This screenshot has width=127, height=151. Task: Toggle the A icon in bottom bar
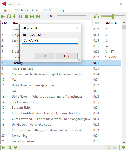click(x=15, y=147)
